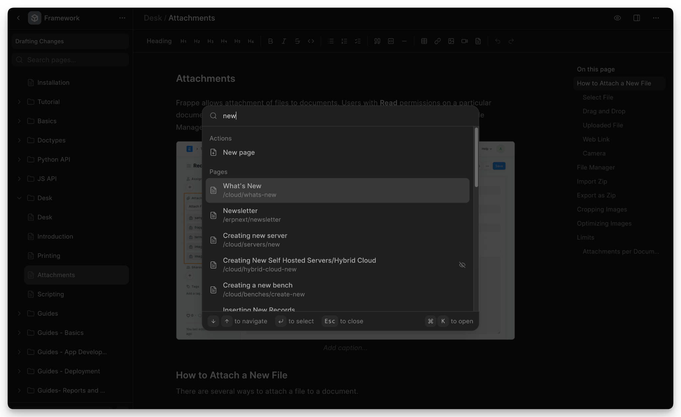Insert a blockquote
Screen dimensions: 681x417
tap(377, 41)
